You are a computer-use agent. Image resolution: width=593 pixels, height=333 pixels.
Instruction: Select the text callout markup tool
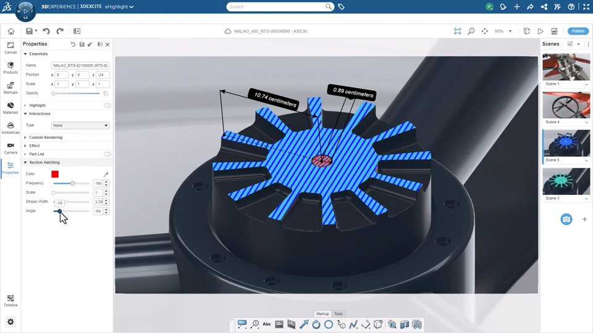[242, 324]
